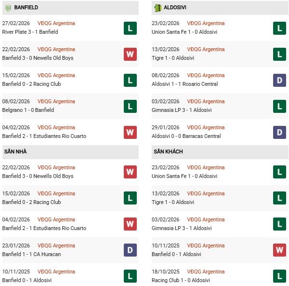Click the draw badge for Banfield 1-1 CA Huracan
This screenshot has width=289, height=286.
(130, 250)
